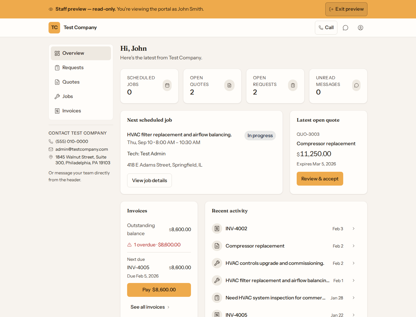Image resolution: width=416 pixels, height=317 pixels.
Task: Click the clipboard icon beside Need HVAC system inspection
Action: pos(217,298)
